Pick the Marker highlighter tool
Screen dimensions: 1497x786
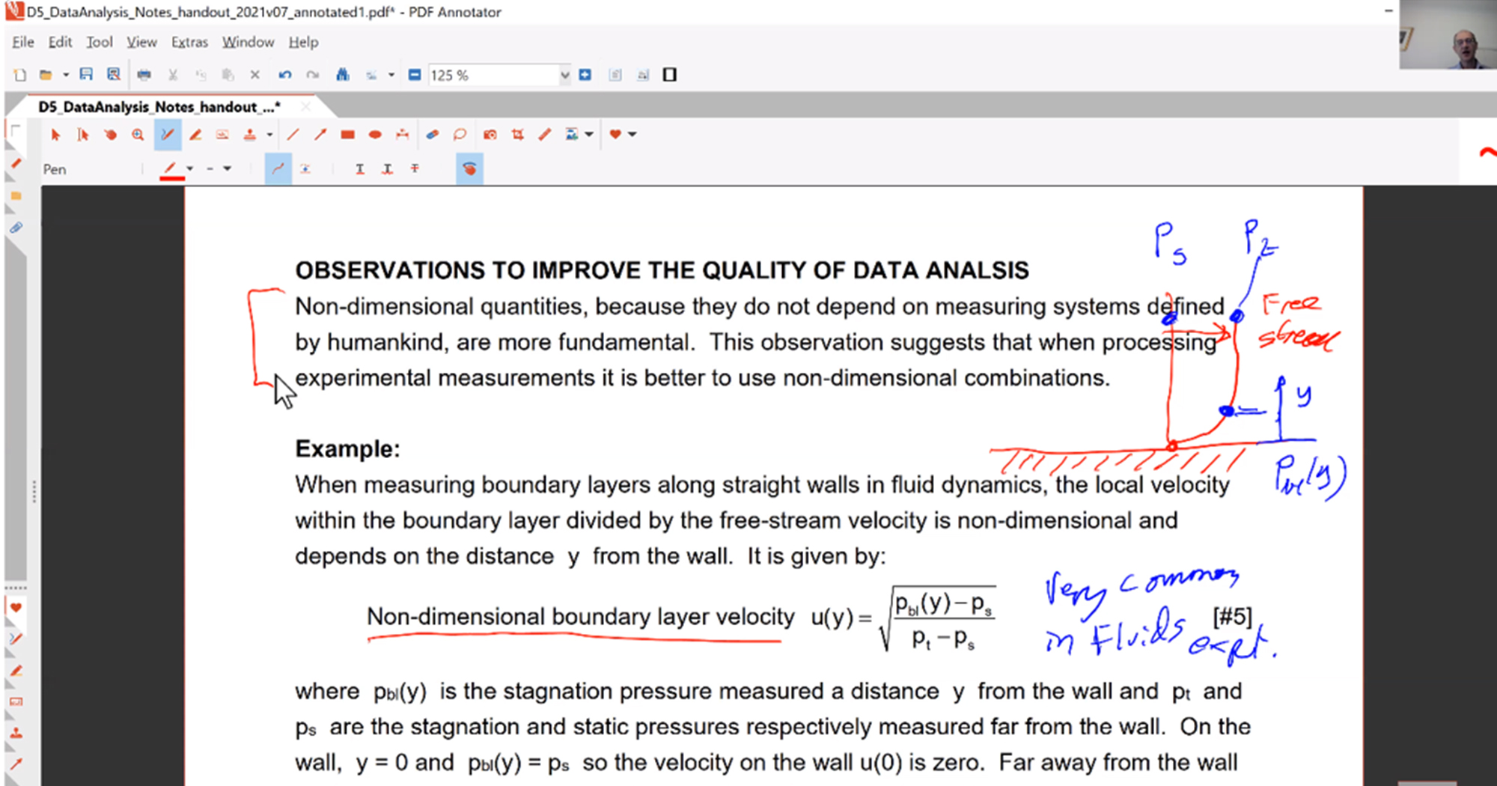point(195,135)
